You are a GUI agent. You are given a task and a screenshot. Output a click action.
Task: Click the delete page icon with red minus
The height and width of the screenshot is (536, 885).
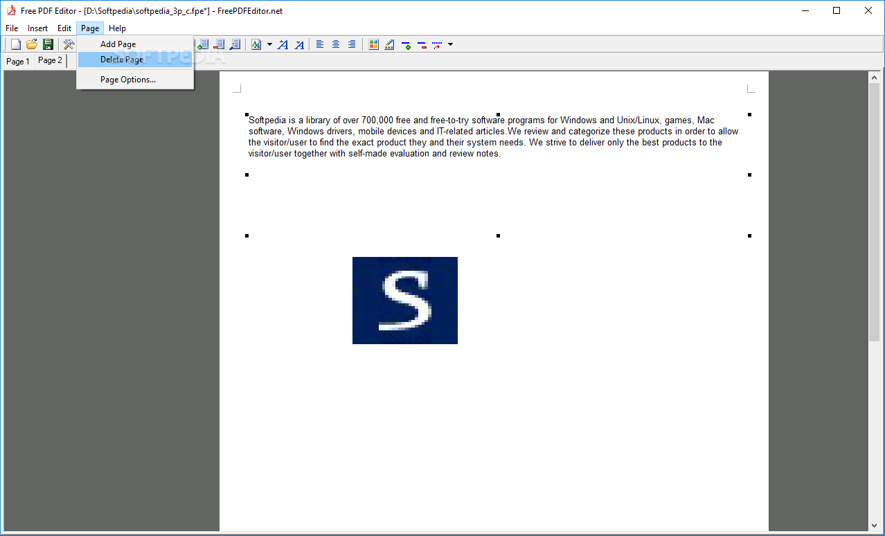point(219,44)
